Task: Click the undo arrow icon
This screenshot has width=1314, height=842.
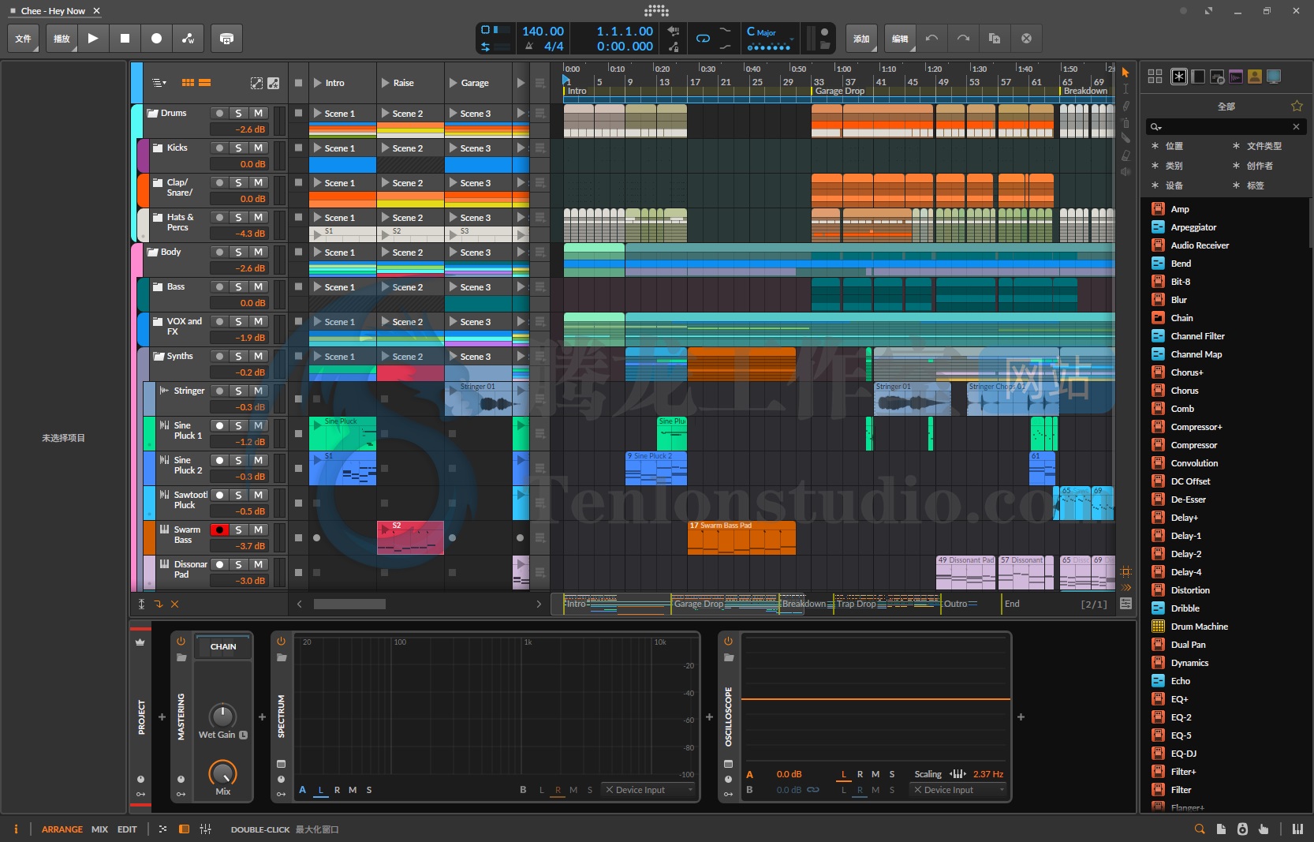Action: (x=931, y=39)
